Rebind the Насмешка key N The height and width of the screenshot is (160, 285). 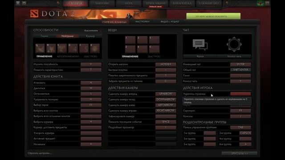click(x=91, y=144)
